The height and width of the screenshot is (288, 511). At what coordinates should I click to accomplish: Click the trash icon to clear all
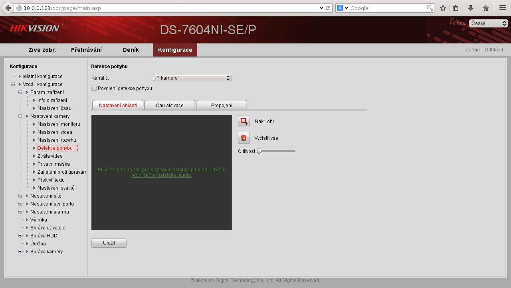244,138
